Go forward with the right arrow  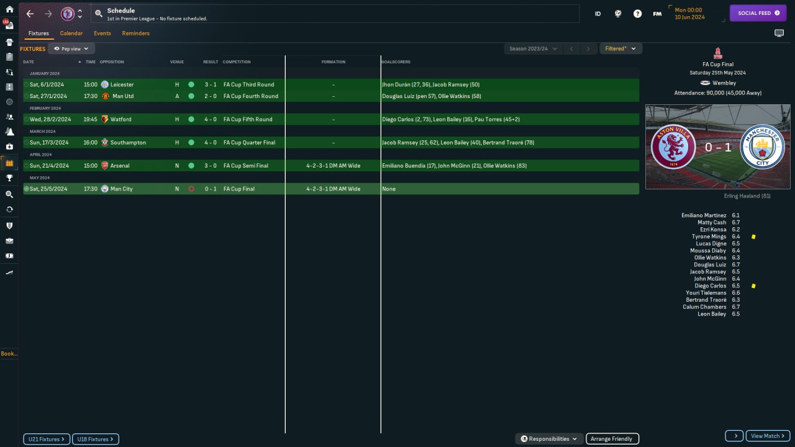[x=48, y=14]
